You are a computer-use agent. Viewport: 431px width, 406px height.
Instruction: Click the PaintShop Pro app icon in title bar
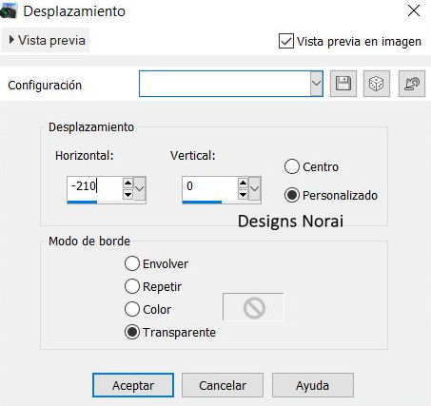tap(9, 11)
